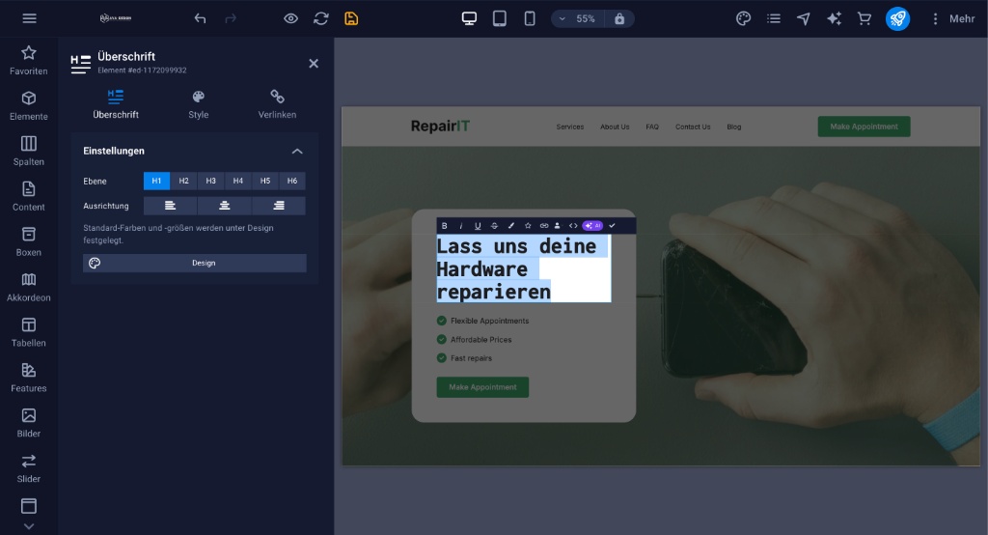
Task: Toggle bold in text toolbar
Action: [x=444, y=226]
